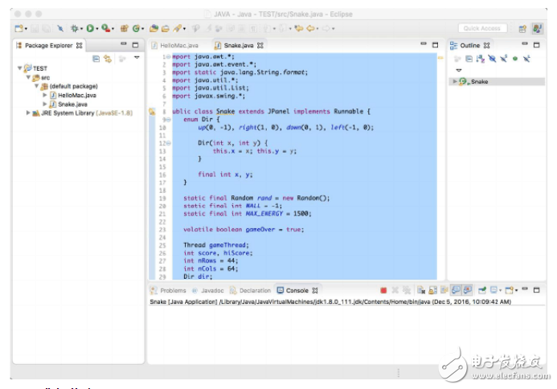The height and width of the screenshot is (389, 557).
Task: Open the Outline View Menu triangle
Action: (459, 71)
